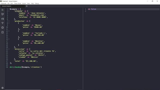The height and width of the screenshot is (90, 160).
Task: Open the Help menu
Action: tap(32, 3)
